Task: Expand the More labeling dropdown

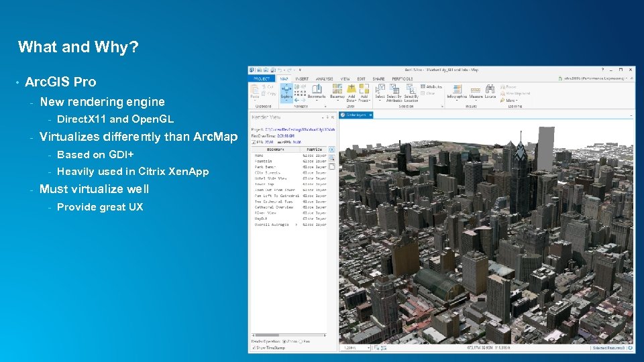Action: tap(509, 100)
